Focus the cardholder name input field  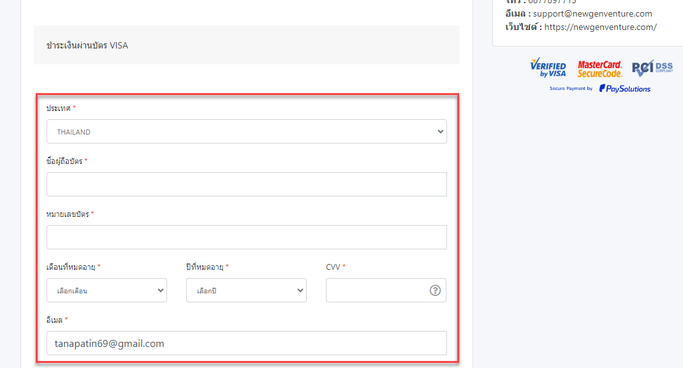click(246, 184)
